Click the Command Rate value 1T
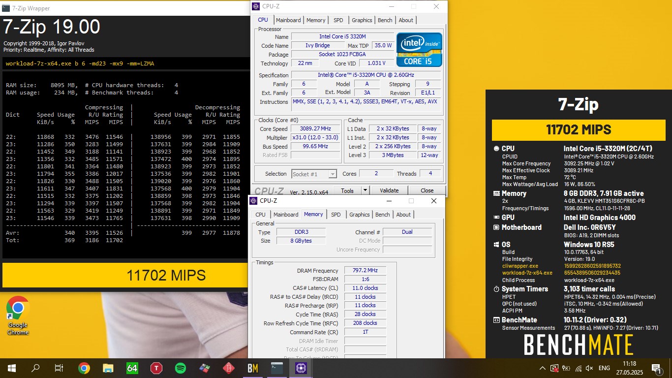The image size is (672, 378). click(x=365, y=332)
